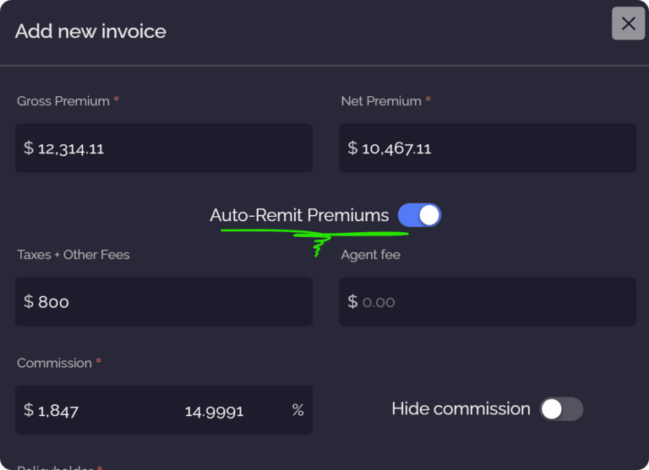Click the percent symbol in Commission field
The image size is (649, 470).
click(x=298, y=410)
